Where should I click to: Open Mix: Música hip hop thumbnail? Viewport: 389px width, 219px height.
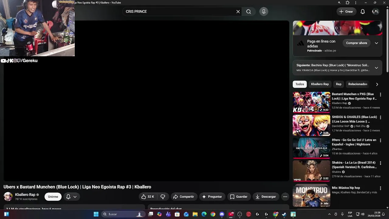point(311,195)
